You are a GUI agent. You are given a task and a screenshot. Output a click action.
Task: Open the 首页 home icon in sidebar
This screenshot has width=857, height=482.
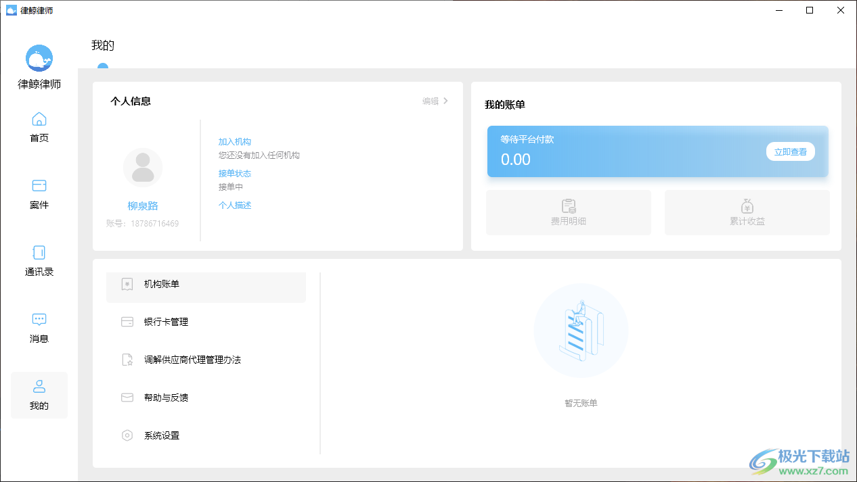(x=39, y=120)
